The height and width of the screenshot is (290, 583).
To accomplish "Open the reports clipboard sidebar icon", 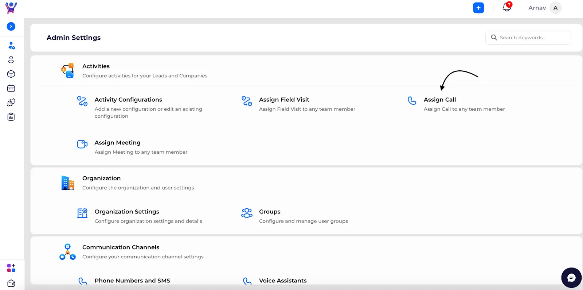I will pos(11,117).
